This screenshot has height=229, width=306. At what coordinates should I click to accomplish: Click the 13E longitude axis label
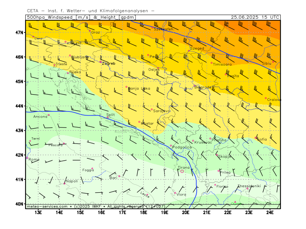tap(38, 212)
